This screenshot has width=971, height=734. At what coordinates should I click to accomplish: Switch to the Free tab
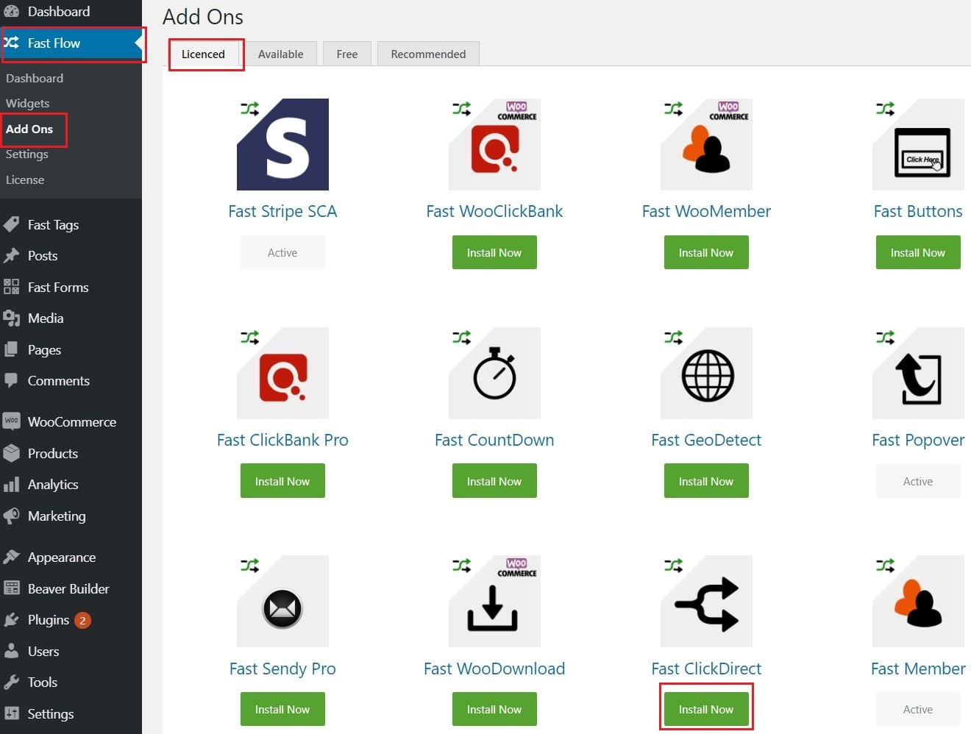pos(347,54)
